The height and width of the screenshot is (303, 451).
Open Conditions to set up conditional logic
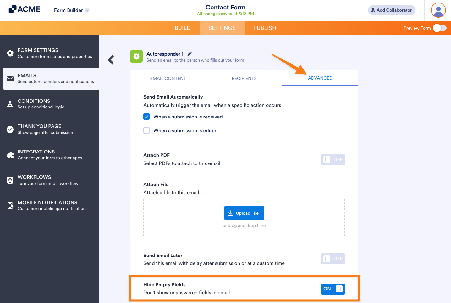[x=10, y=104]
